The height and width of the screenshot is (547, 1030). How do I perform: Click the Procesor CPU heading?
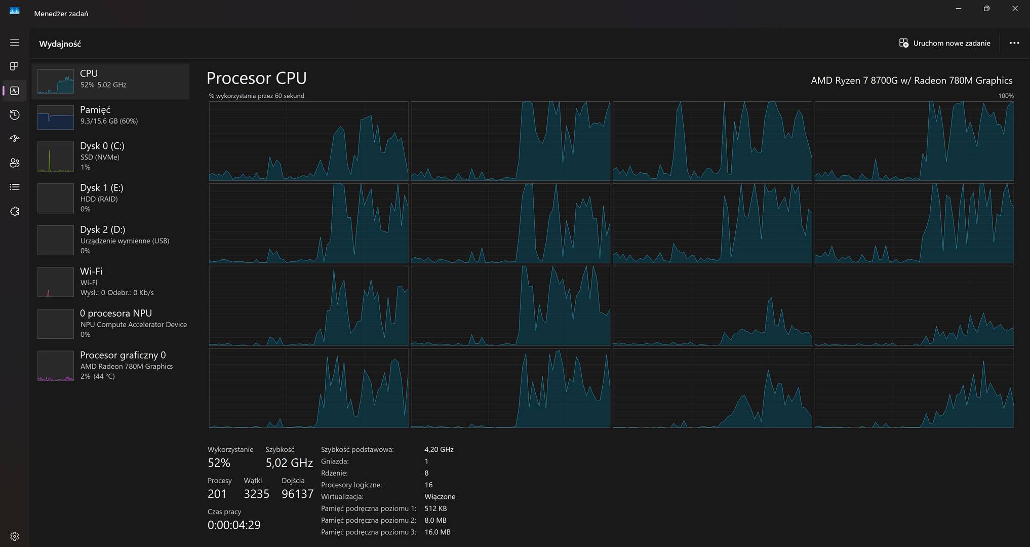[257, 78]
